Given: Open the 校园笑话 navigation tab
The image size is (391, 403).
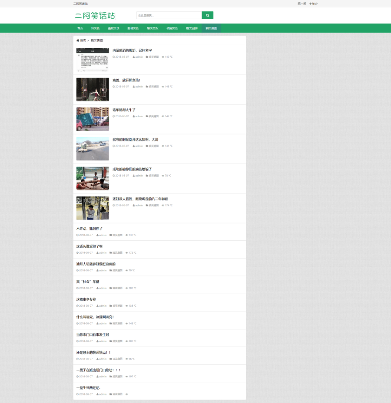Looking at the screenshot, I should click(172, 28).
